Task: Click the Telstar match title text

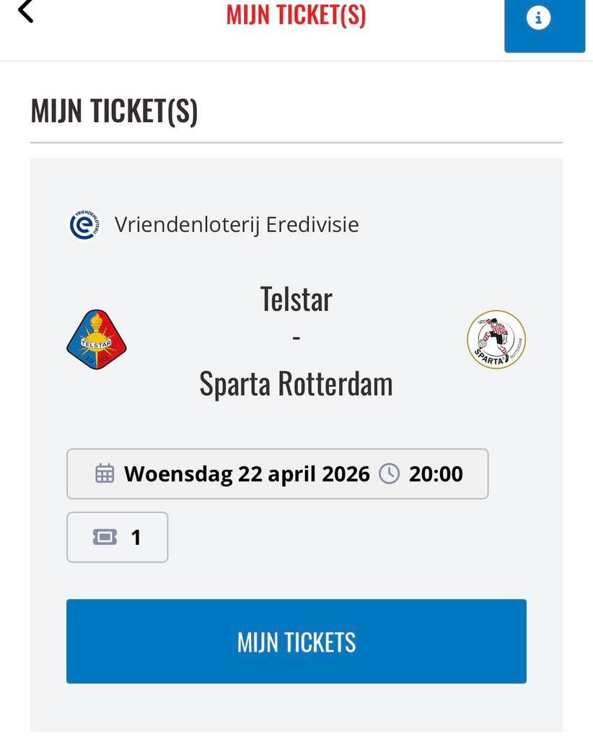Action: [296, 298]
